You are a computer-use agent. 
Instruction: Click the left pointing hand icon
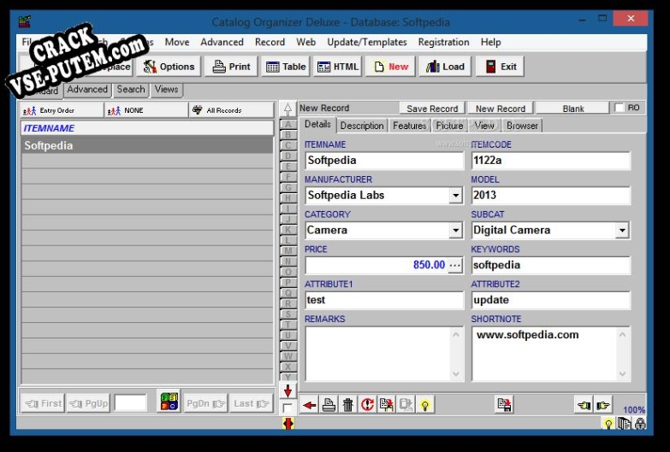pos(584,405)
